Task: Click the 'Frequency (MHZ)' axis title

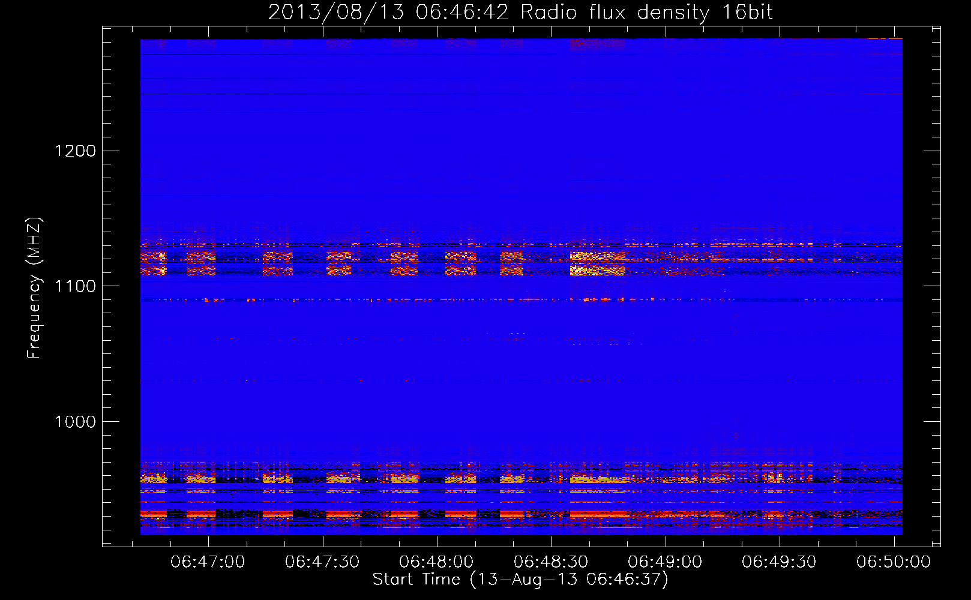Action: 34,288
